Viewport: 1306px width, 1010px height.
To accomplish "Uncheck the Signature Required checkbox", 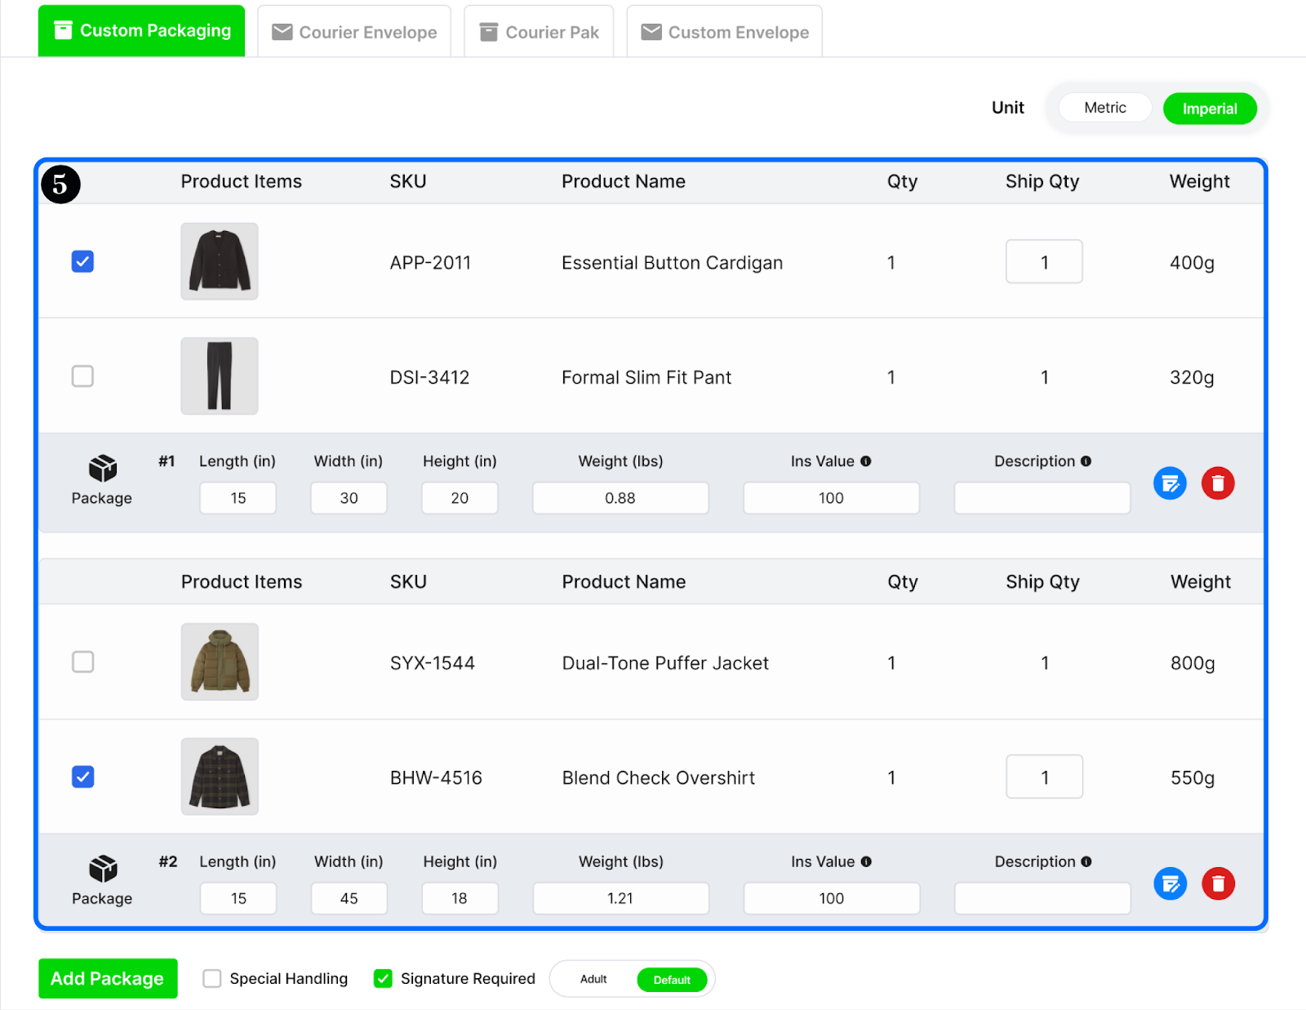I will coord(383,978).
